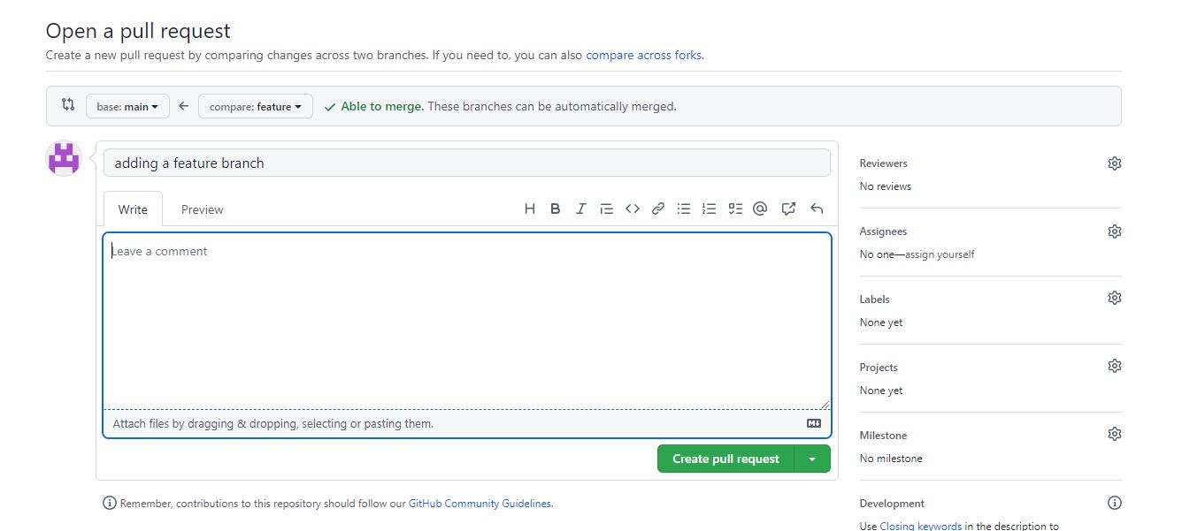
Task: Open the compare: feature branch dropdown
Action: coord(256,106)
